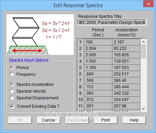Viewport: 156px width, 133px height.
Task: Click the Print button
Action: click(106, 120)
